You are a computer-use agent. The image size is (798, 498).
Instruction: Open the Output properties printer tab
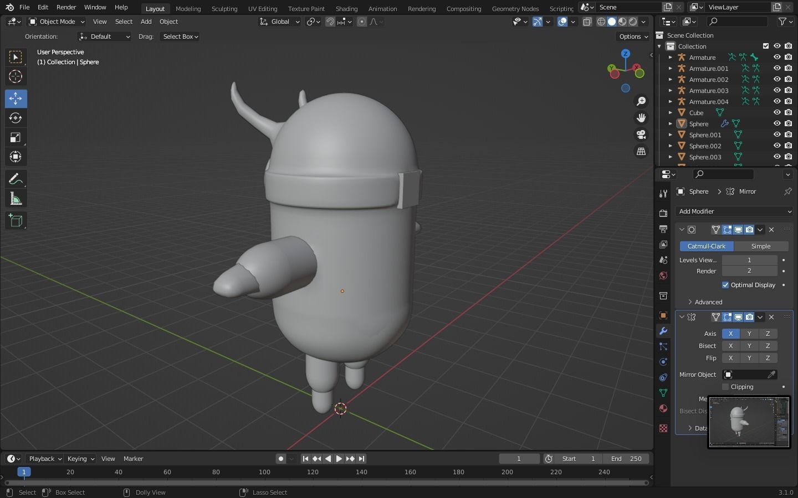[x=663, y=229]
